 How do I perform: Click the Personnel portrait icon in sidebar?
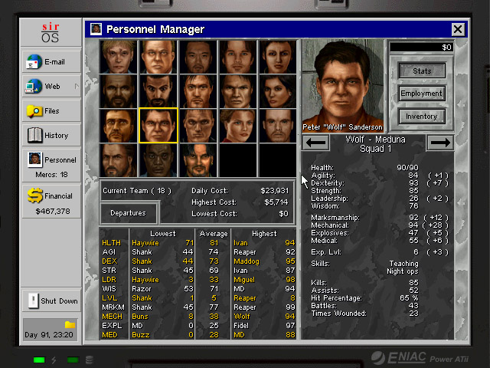[34, 159]
